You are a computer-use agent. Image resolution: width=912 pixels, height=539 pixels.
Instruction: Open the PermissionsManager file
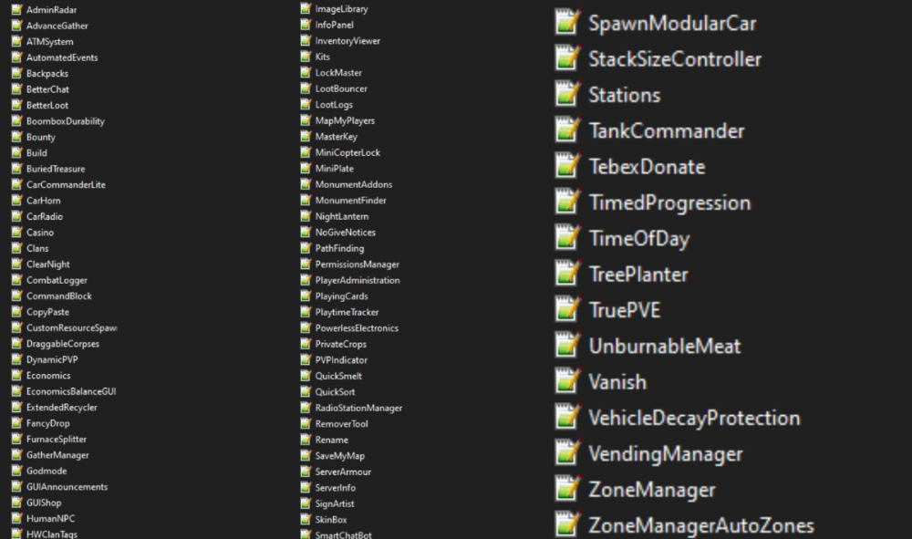pyautogui.click(x=356, y=264)
